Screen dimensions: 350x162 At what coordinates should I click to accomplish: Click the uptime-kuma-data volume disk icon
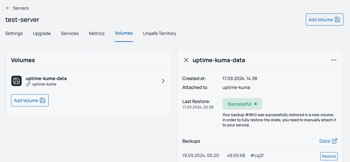click(17, 81)
